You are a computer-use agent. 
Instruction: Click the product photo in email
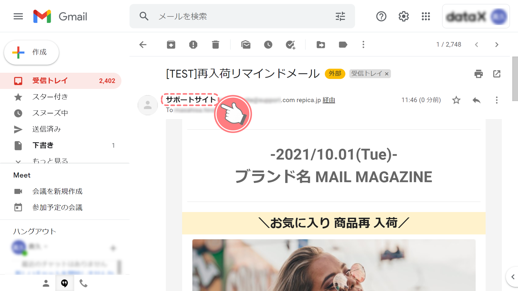coord(334,265)
